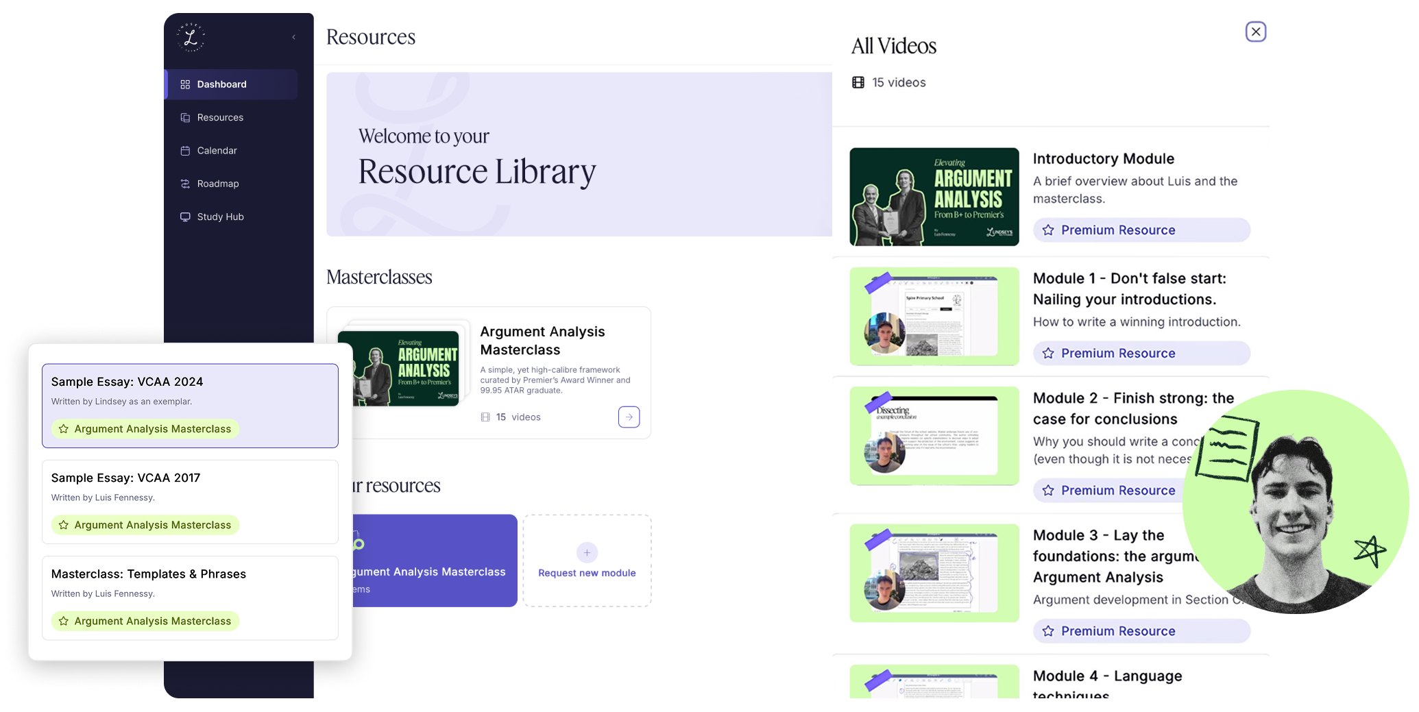This screenshot has height=712, width=1419.
Task: Click the film icon beside 15 videos header
Action: click(x=858, y=82)
